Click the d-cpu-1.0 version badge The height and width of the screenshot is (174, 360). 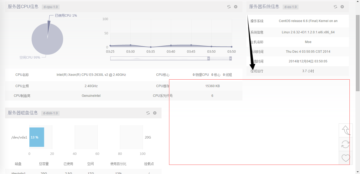click(50, 7)
